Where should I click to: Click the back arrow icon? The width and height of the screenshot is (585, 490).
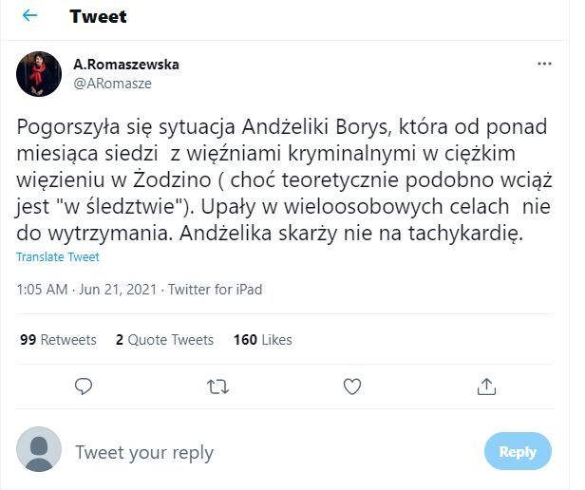tap(30, 16)
